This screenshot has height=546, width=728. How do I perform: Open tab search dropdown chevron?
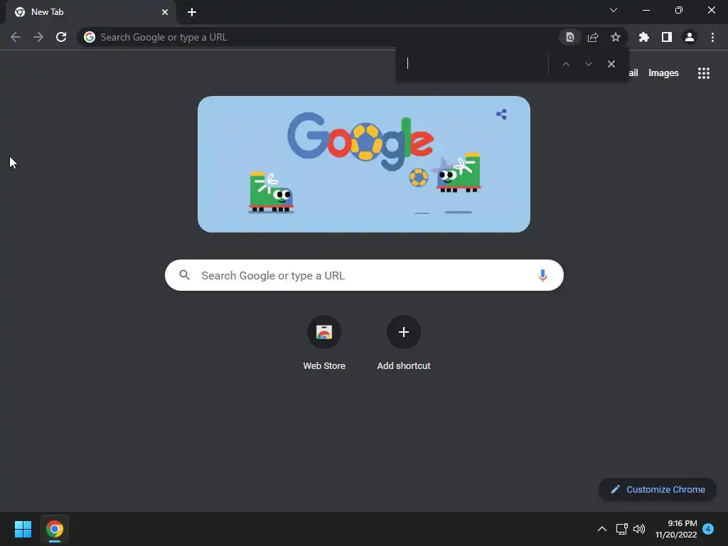pyautogui.click(x=614, y=10)
